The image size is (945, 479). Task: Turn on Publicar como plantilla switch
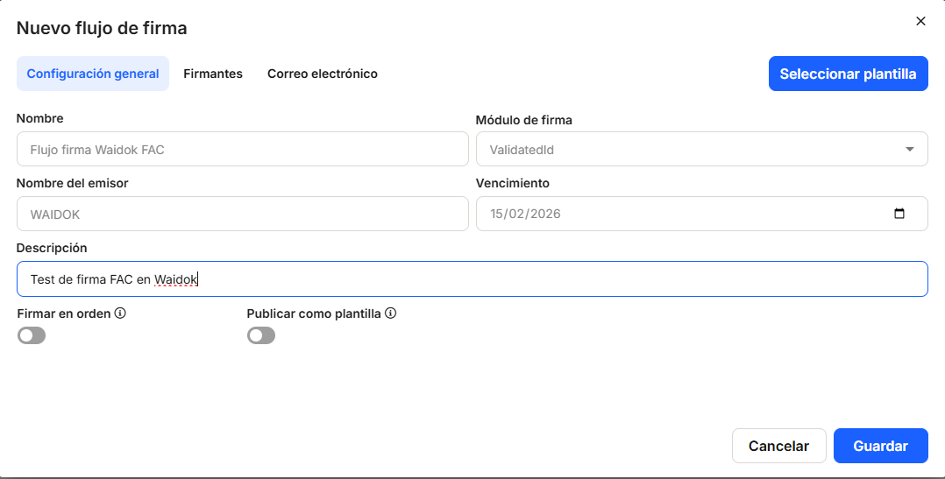coord(261,335)
